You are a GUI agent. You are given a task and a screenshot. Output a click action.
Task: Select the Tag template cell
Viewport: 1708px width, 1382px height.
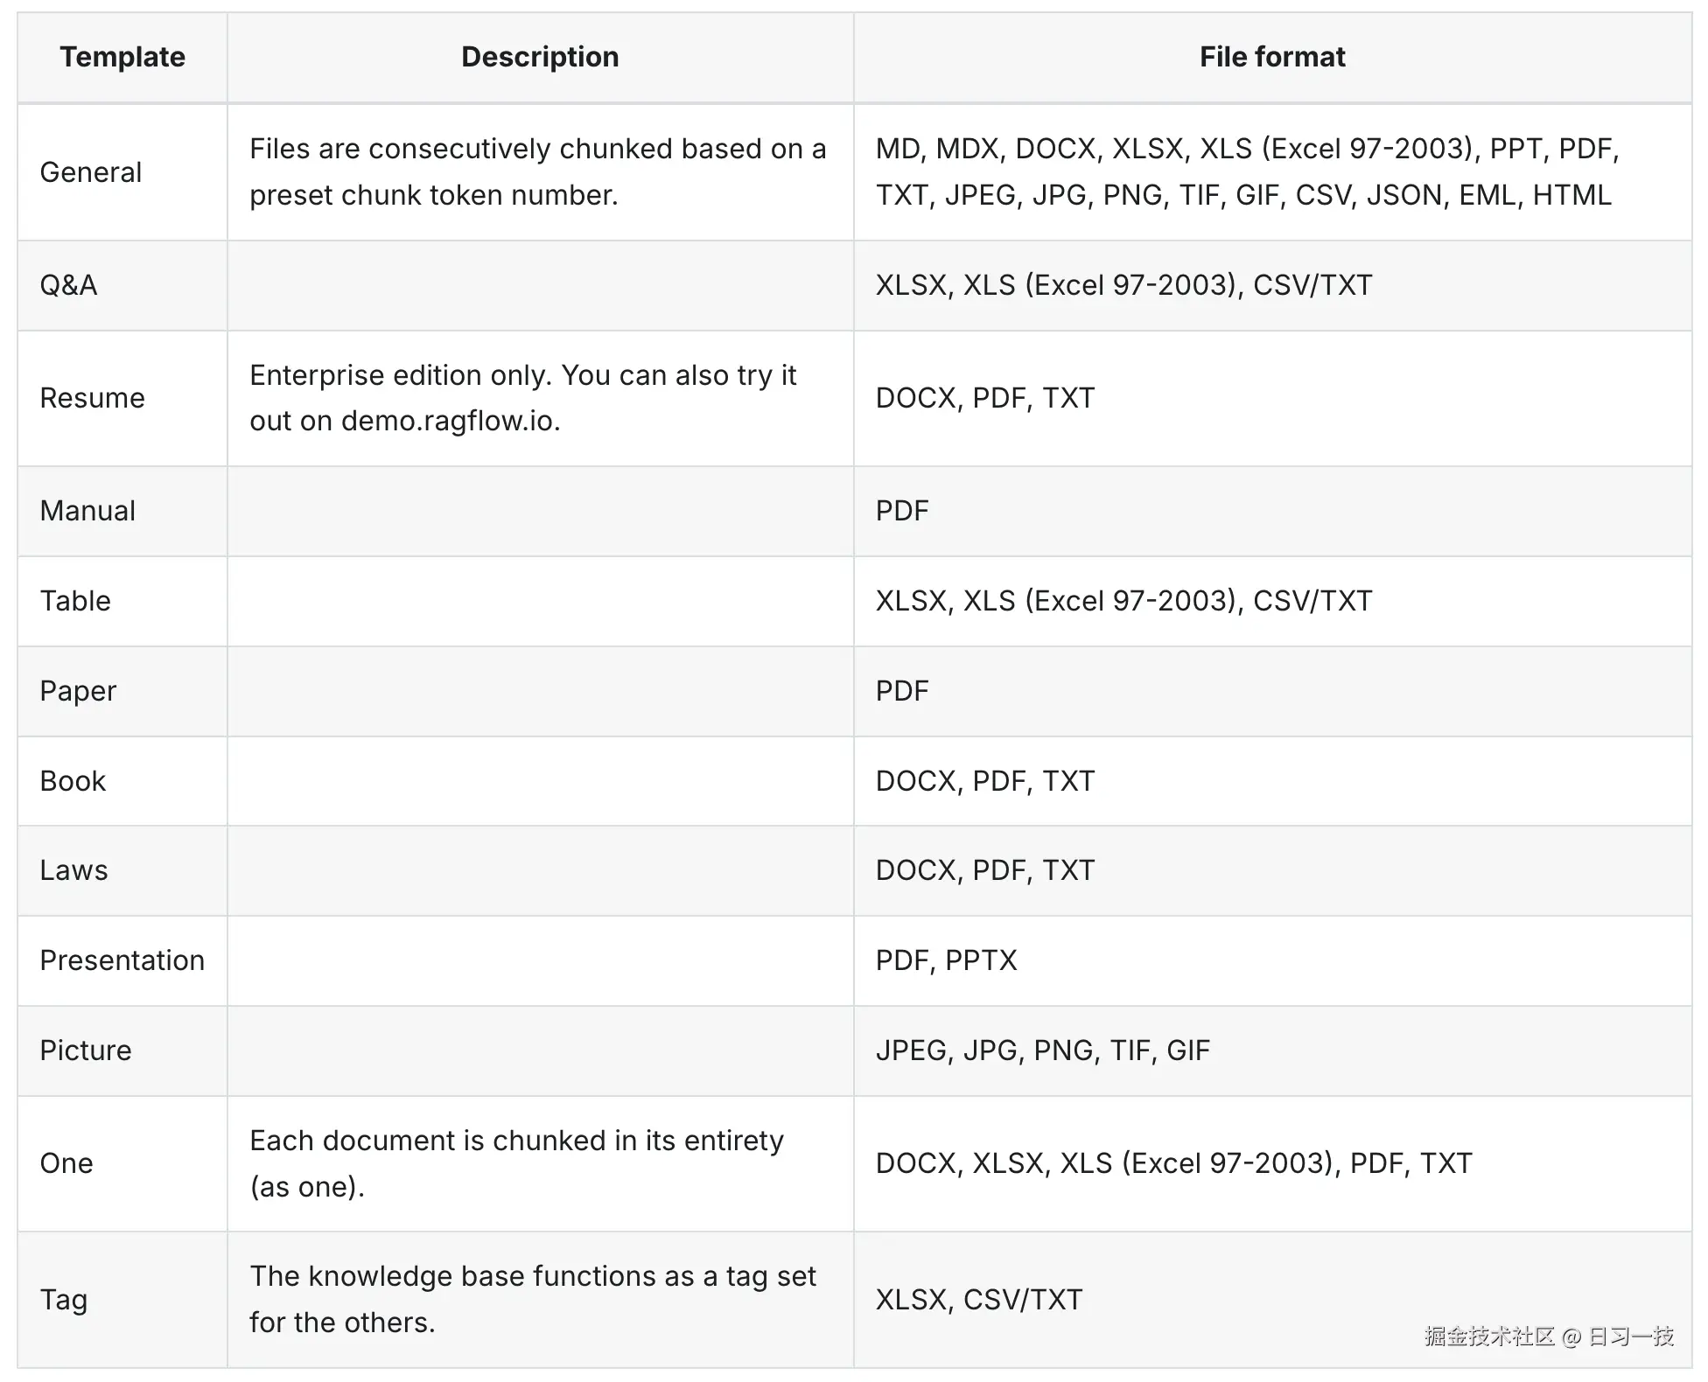[64, 1300]
